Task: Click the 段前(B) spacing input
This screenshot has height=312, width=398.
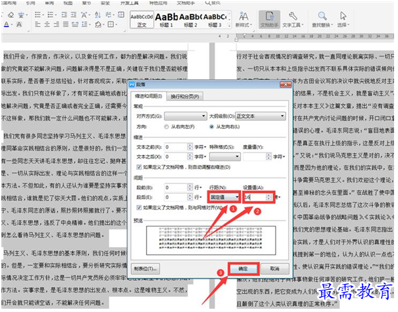Action: (x=176, y=188)
